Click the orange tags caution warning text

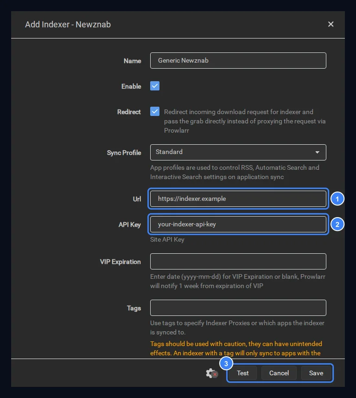coord(236,348)
